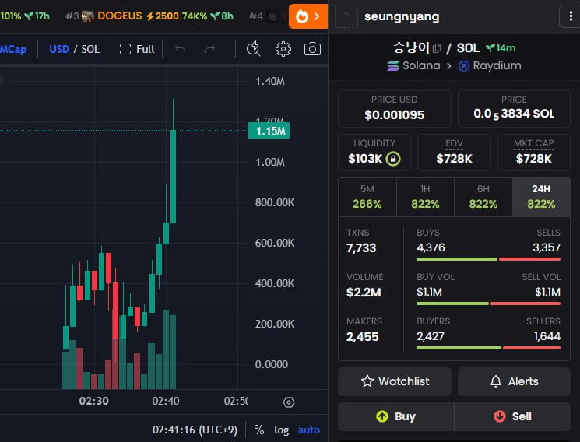Open chart settings gear
This screenshot has width=580, height=442.
(283, 49)
